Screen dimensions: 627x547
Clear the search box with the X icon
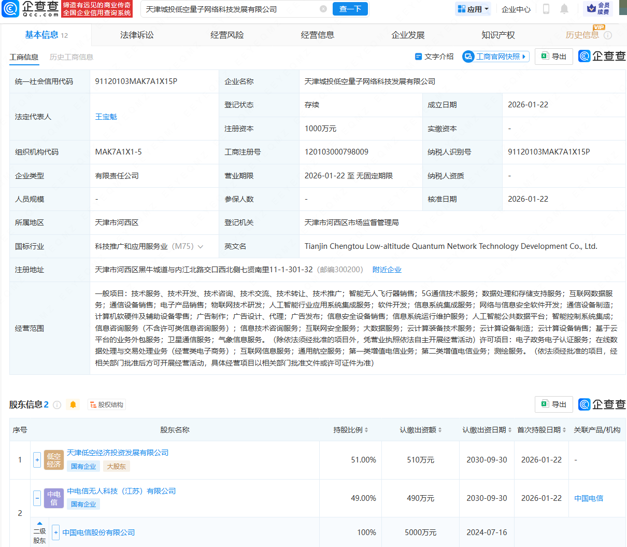[323, 9]
